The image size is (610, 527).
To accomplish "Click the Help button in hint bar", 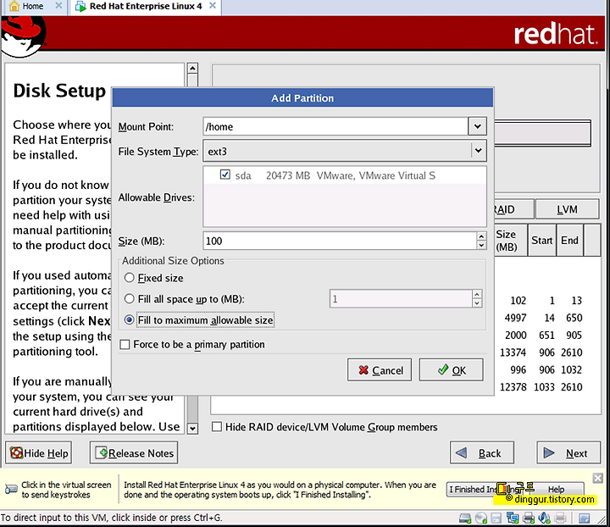I will pyautogui.click(x=556, y=489).
